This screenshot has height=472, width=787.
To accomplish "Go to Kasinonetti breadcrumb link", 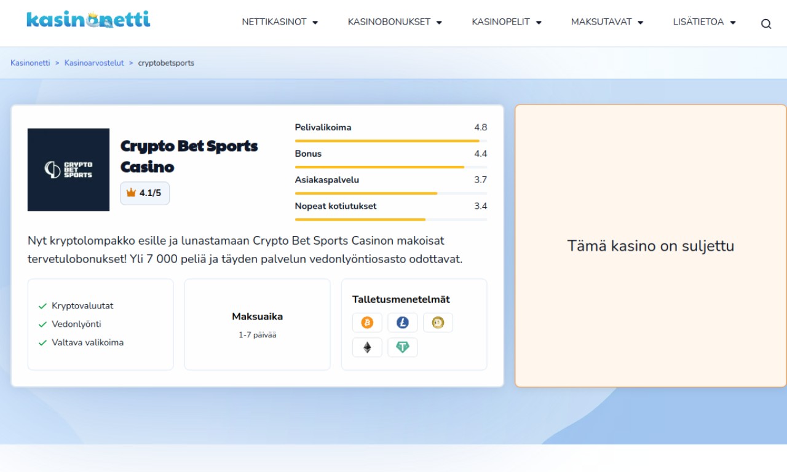I will pos(30,63).
